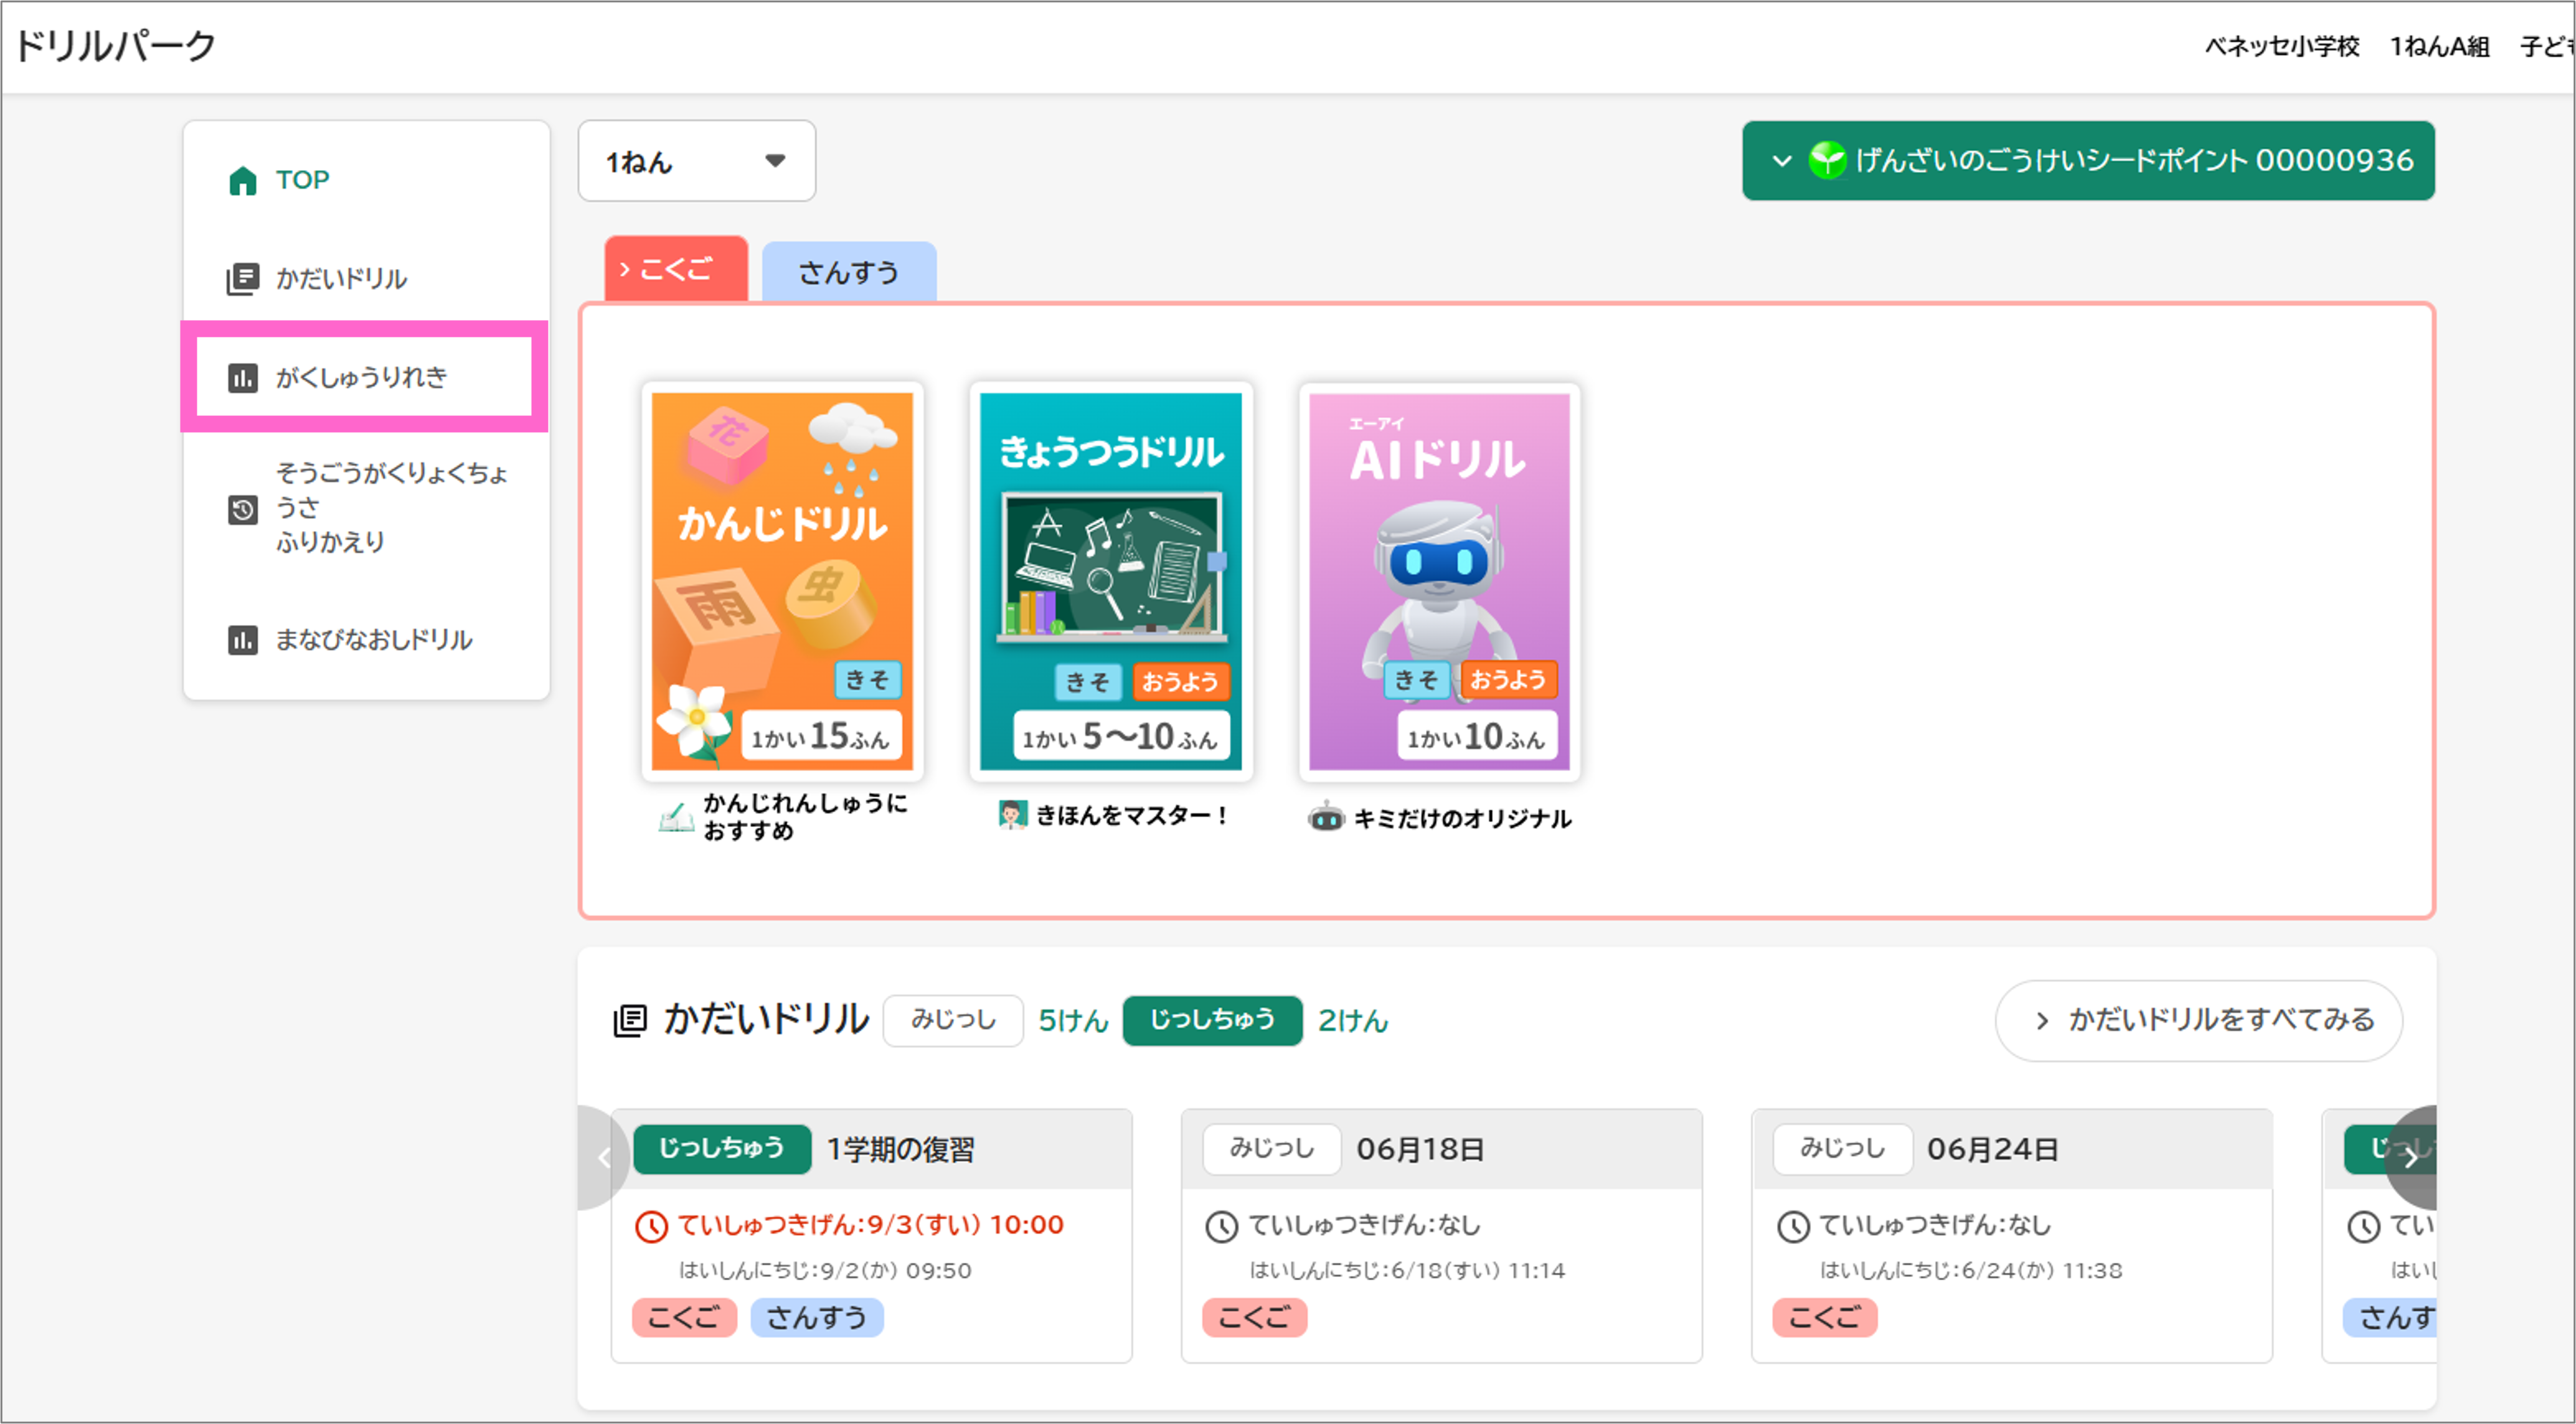Viewport: 2576px width, 1424px height.
Task: Click the かだいドリル sidebar icon
Action: coord(243,279)
